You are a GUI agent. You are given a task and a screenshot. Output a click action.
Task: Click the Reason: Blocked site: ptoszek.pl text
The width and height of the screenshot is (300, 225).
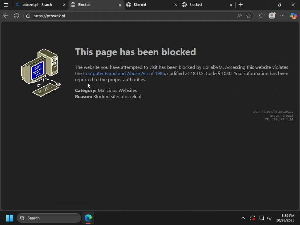pos(108,97)
